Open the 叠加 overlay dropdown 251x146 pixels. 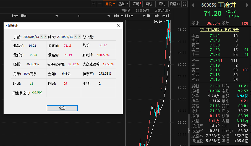(x=123, y=4)
